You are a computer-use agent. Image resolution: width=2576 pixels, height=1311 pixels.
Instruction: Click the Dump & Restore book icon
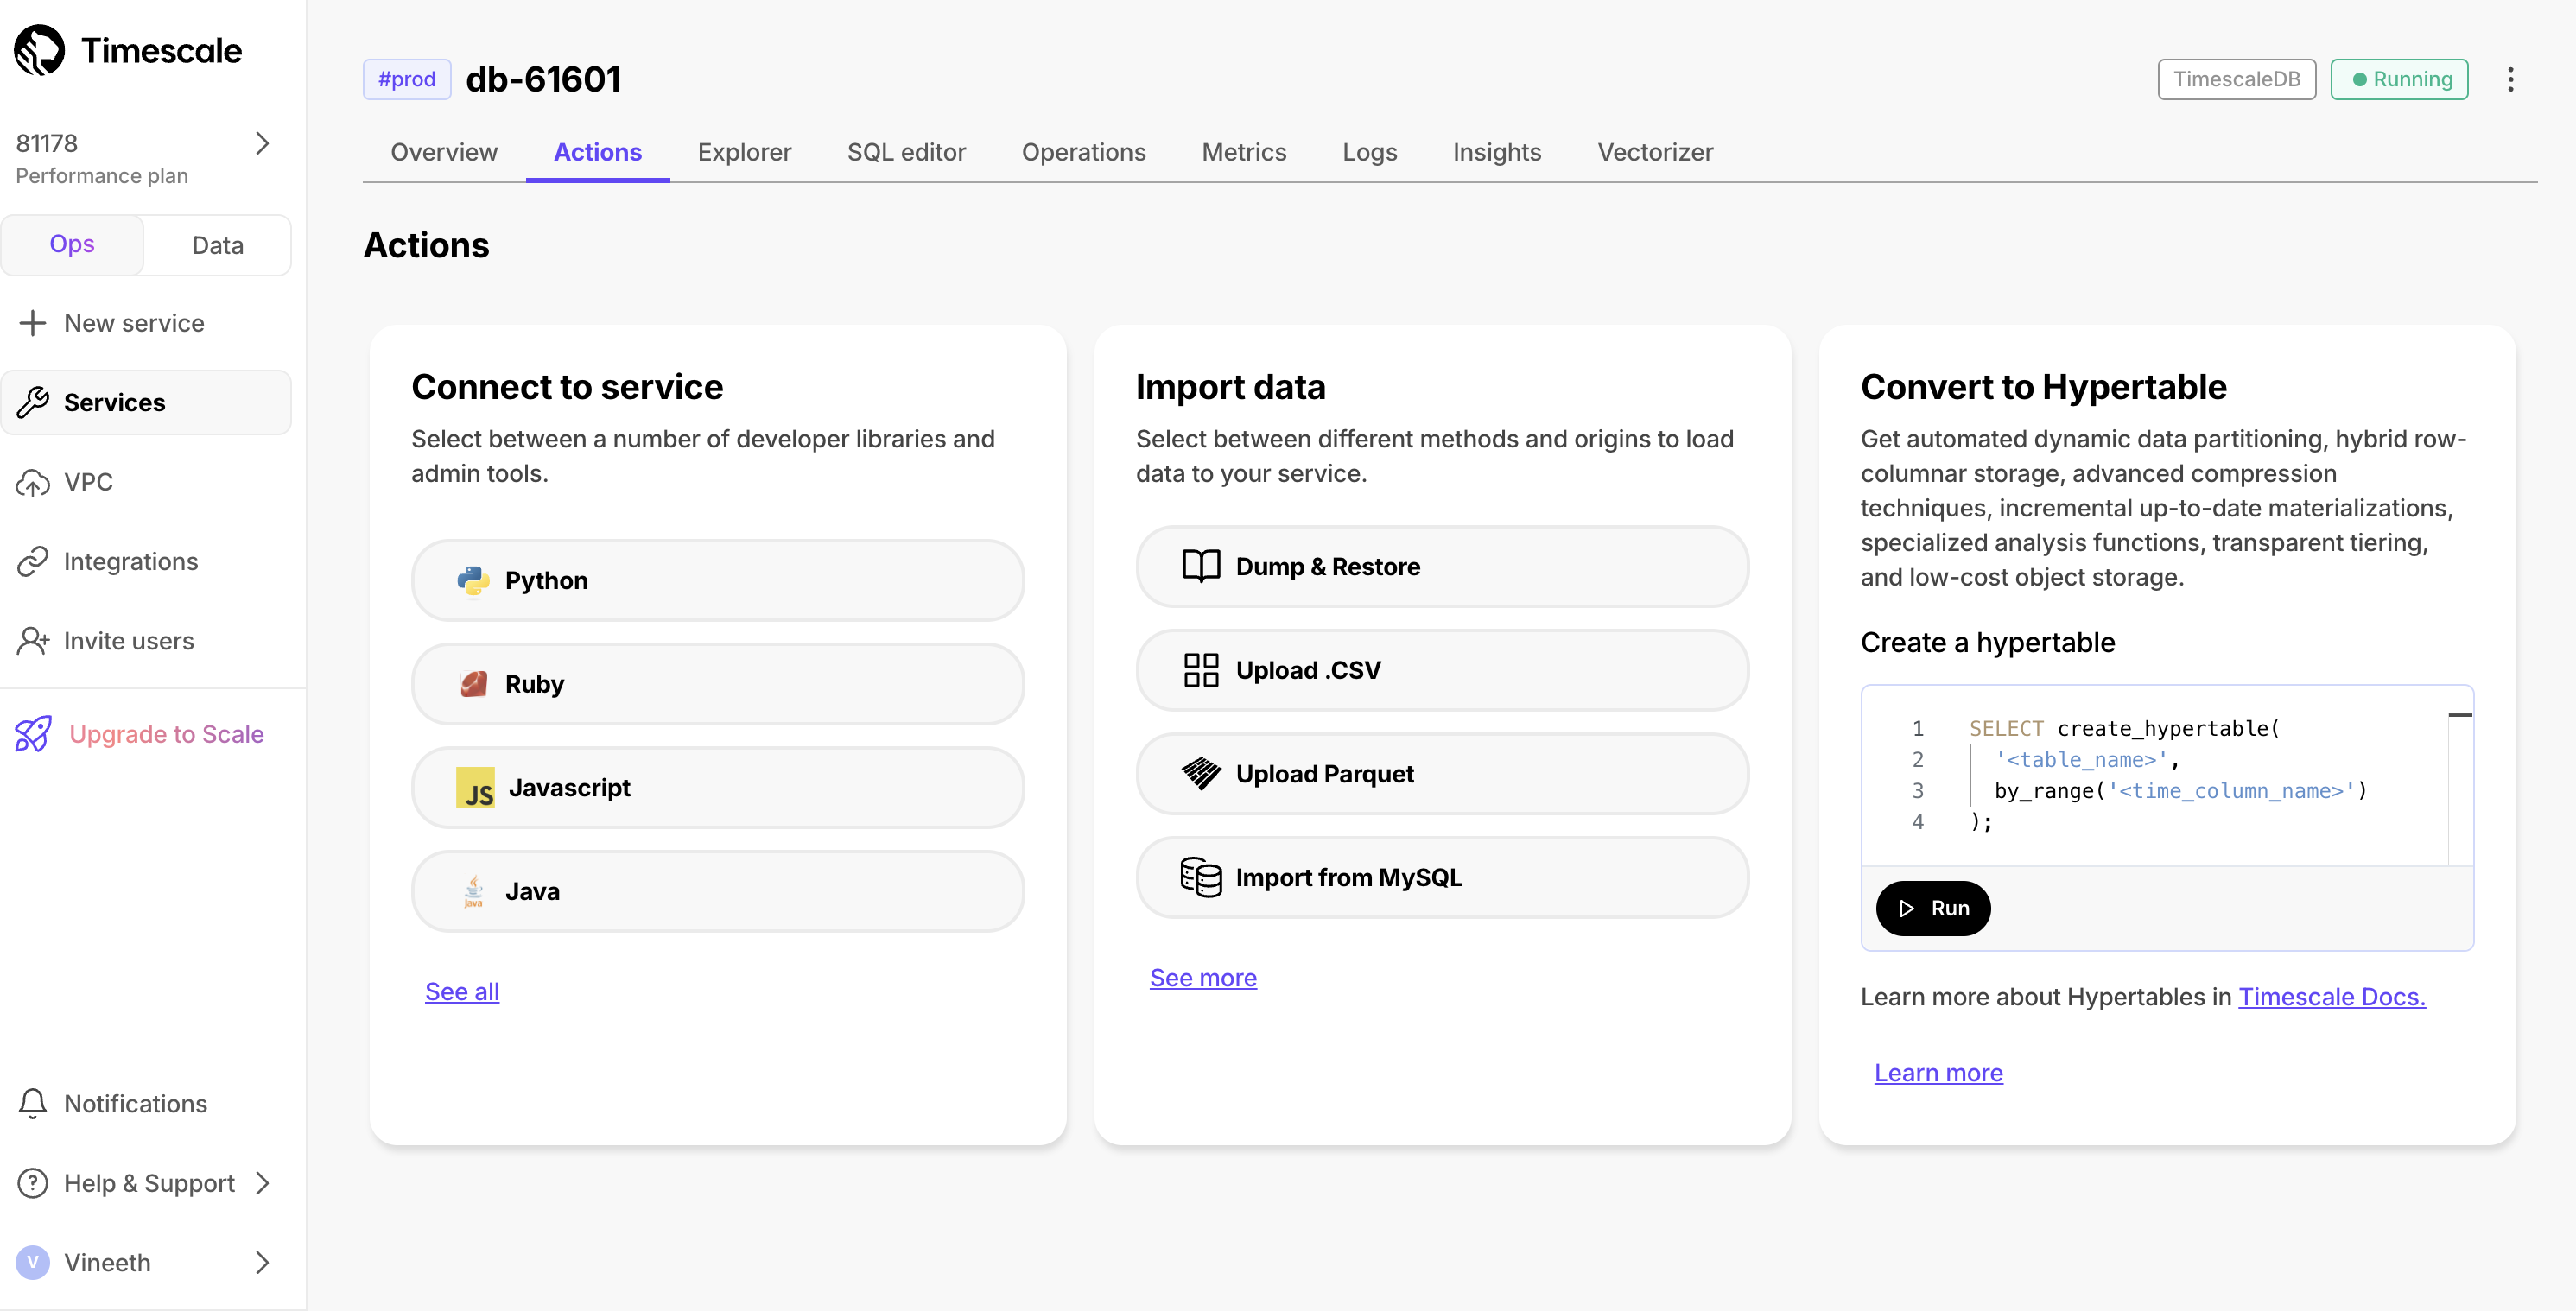tap(1200, 566)
